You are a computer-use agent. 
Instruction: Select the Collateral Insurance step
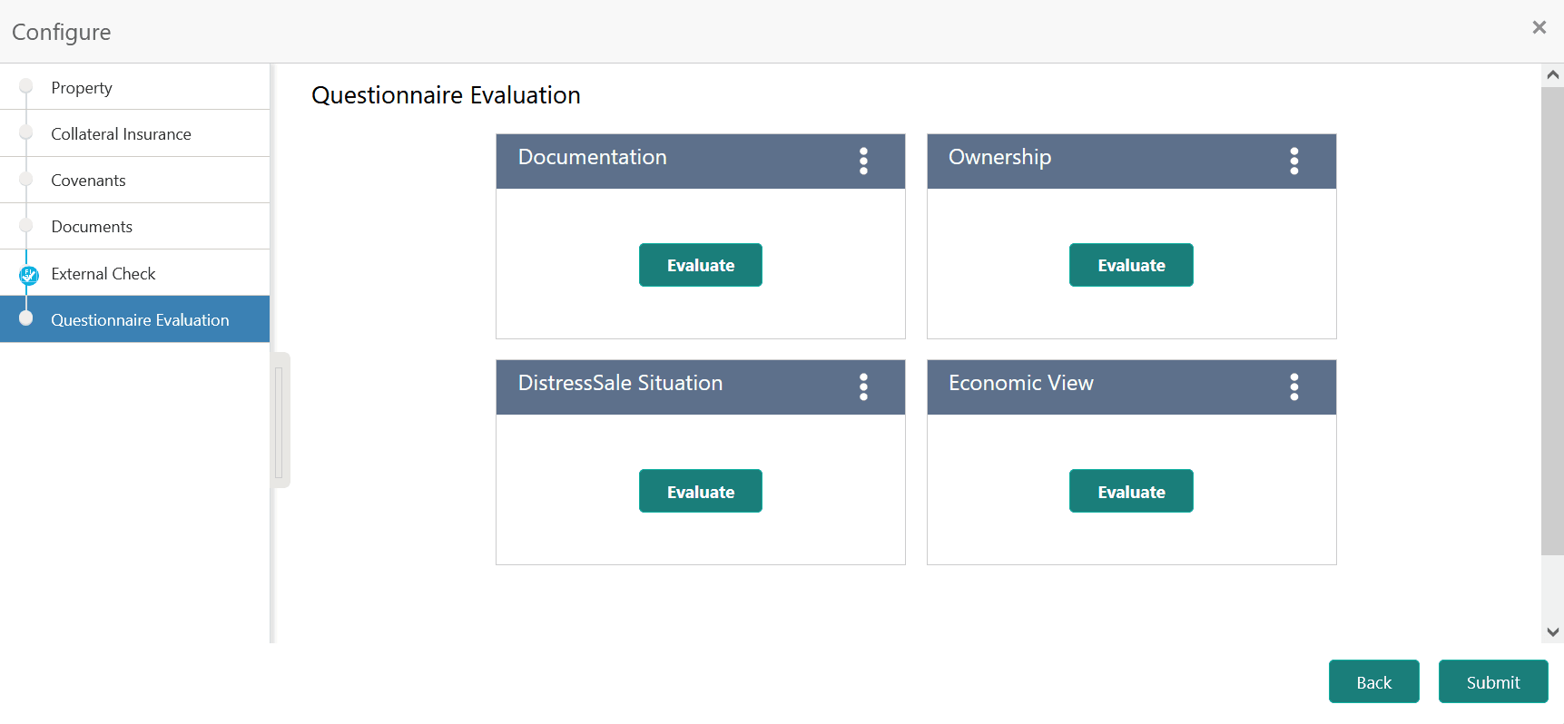tap(121, 133)
